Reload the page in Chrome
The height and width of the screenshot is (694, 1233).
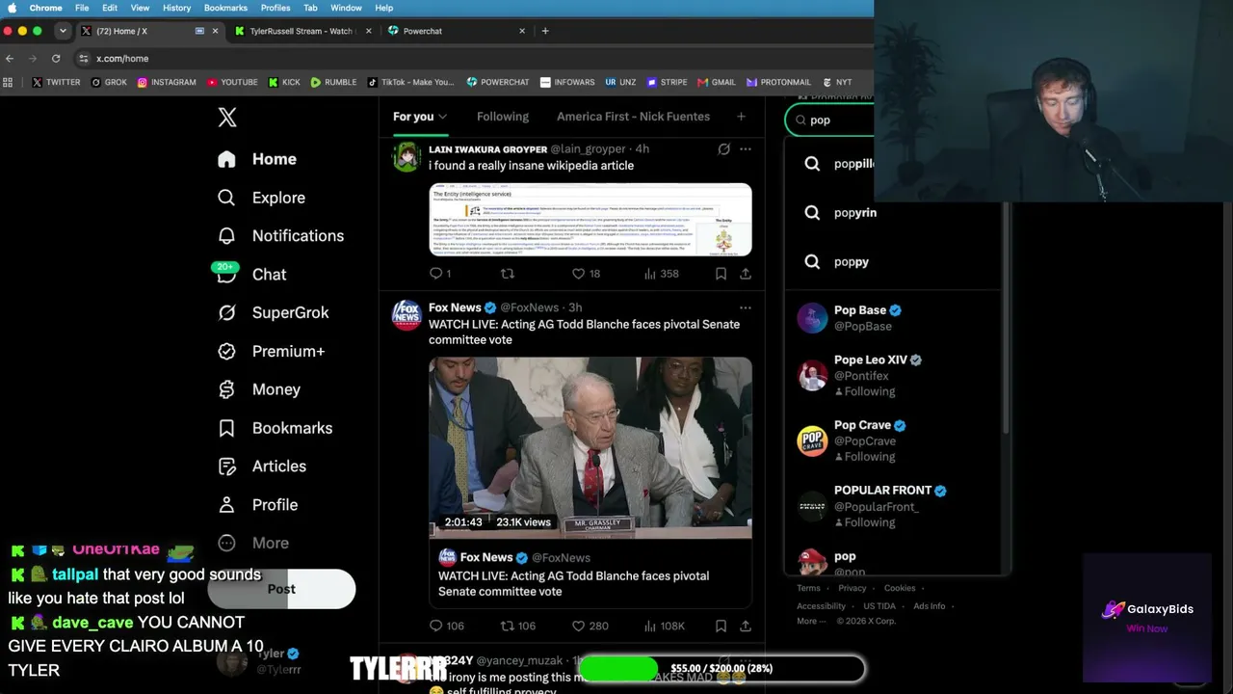point(56,59)
